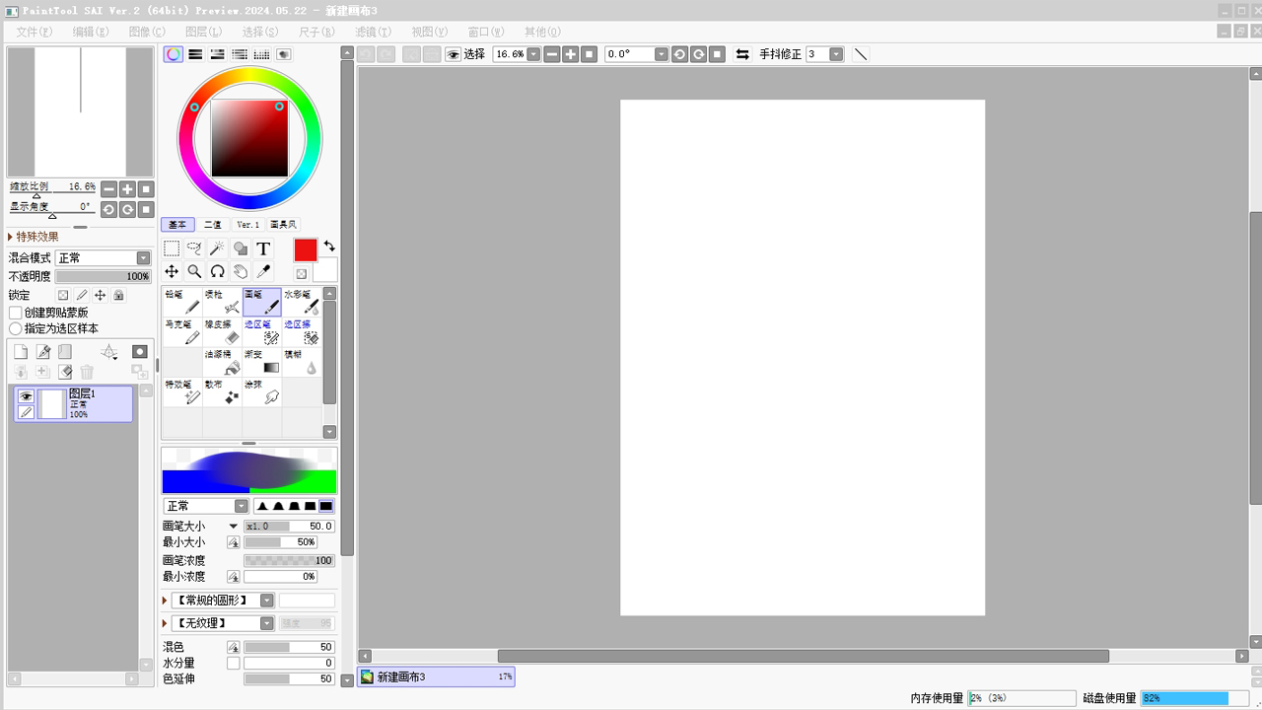Select the zoom magnifier tool

tap(194, 271)
